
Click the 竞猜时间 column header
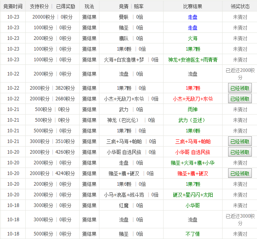tap(13, 6)
